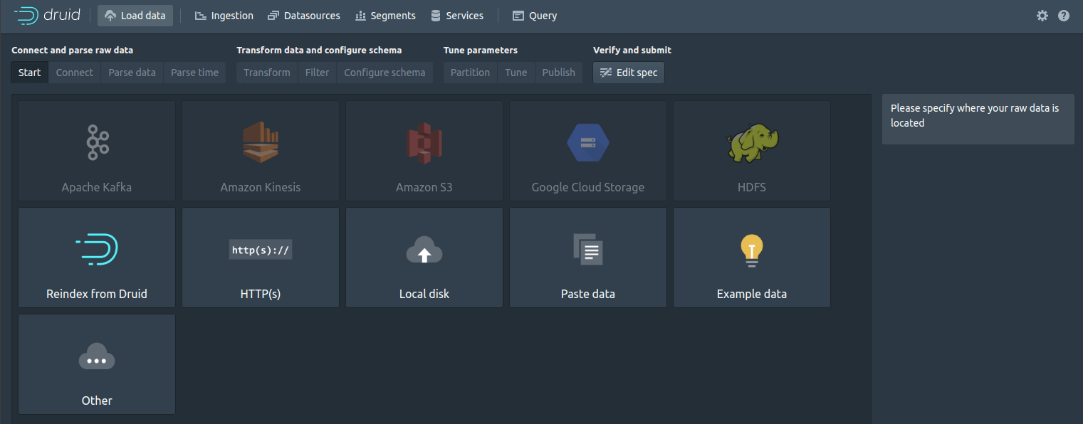The height and width of the screenshot is (424, 1083).
Task: Select the Amazon S3 ingestion option
Action: coord(424,150)
